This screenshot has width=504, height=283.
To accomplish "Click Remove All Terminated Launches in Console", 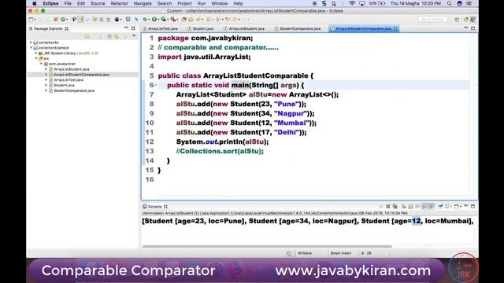I will click(x=395, y=206).
